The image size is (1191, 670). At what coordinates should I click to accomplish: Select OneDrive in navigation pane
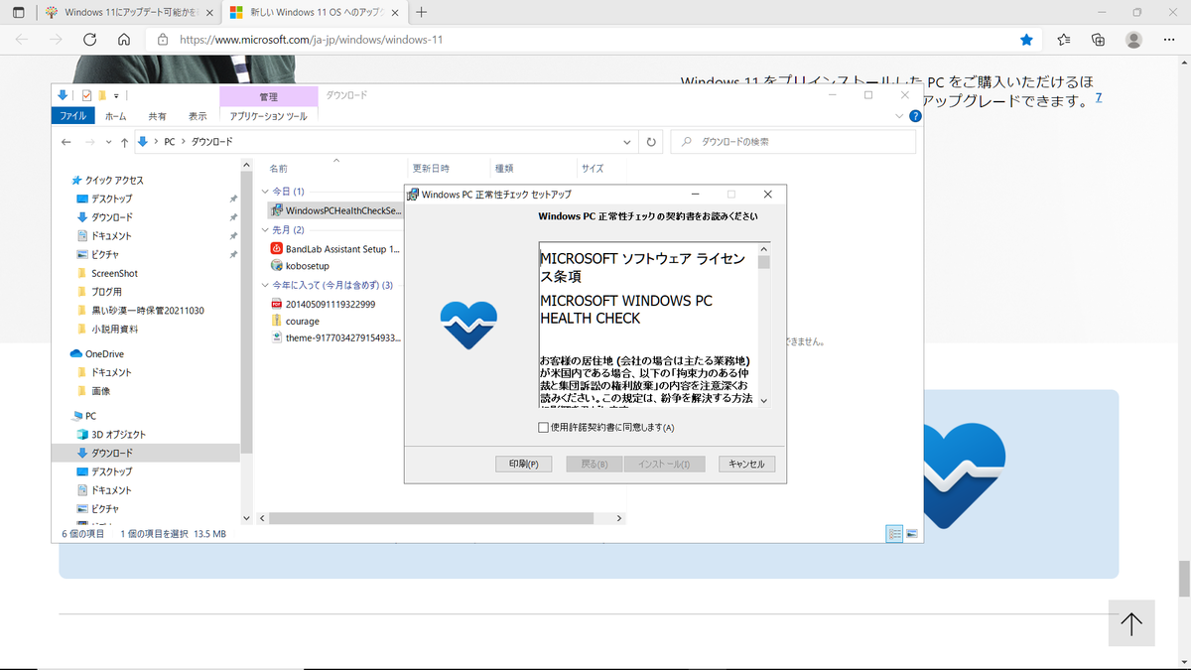click(x=96, y=353)
